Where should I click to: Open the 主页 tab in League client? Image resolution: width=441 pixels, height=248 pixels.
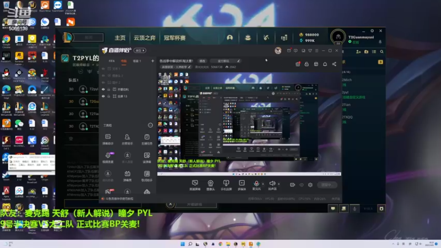pos(120,37)
